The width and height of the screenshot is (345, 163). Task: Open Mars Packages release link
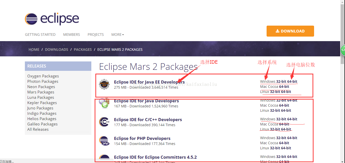point(41,92)
